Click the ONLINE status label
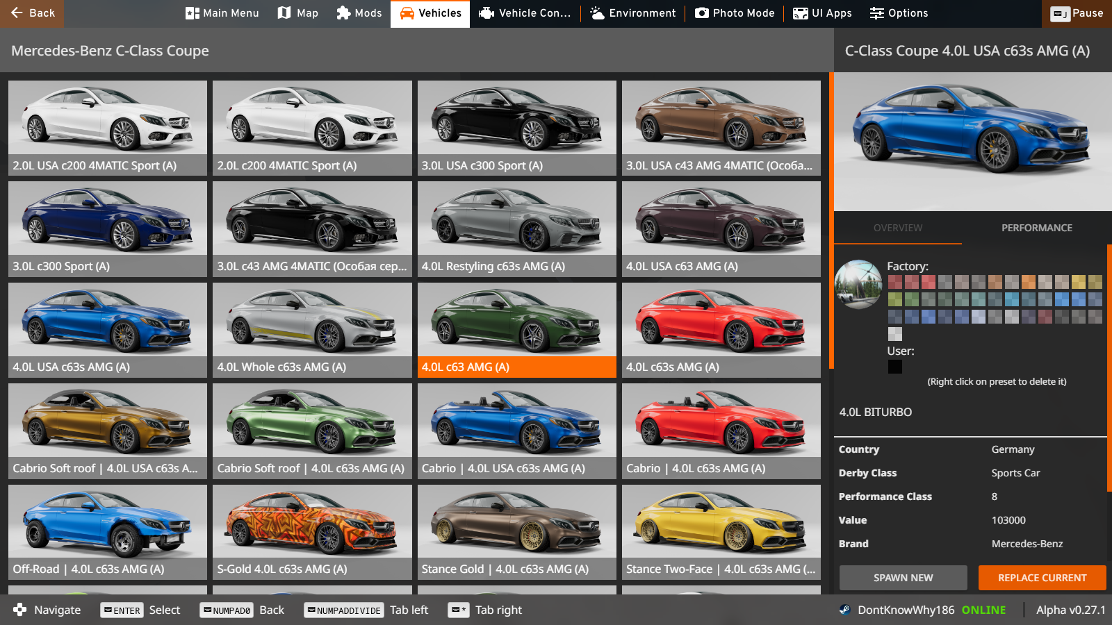Viewport: 1112px width, 625px height. [x=983, y=610]
